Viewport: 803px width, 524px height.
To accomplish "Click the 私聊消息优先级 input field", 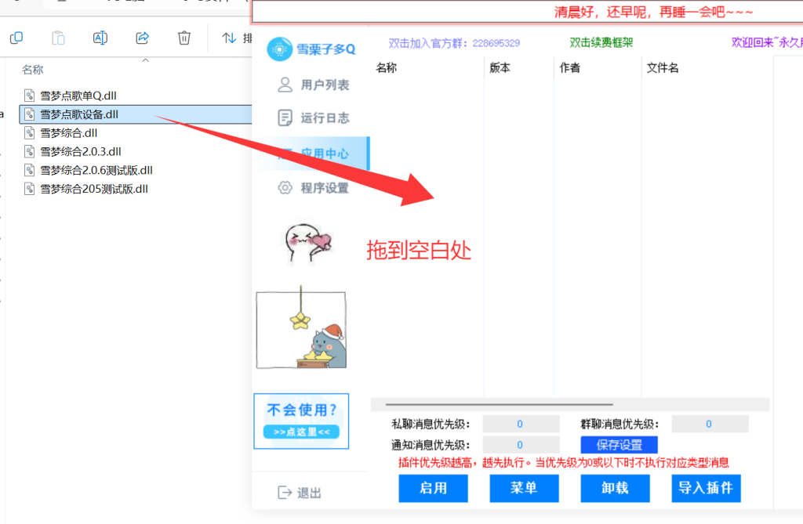I will coord(521,424).
